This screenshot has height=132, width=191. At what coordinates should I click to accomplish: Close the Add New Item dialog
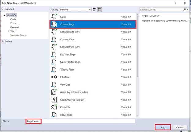(x=185, y=3)
